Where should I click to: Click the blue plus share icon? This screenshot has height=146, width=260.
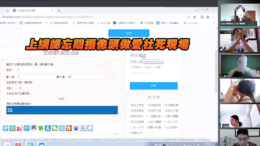5,128
